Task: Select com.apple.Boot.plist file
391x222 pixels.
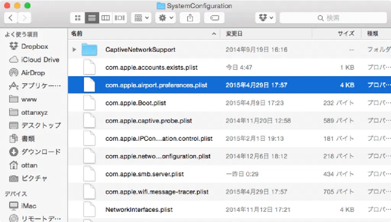Action: point(136,103)
